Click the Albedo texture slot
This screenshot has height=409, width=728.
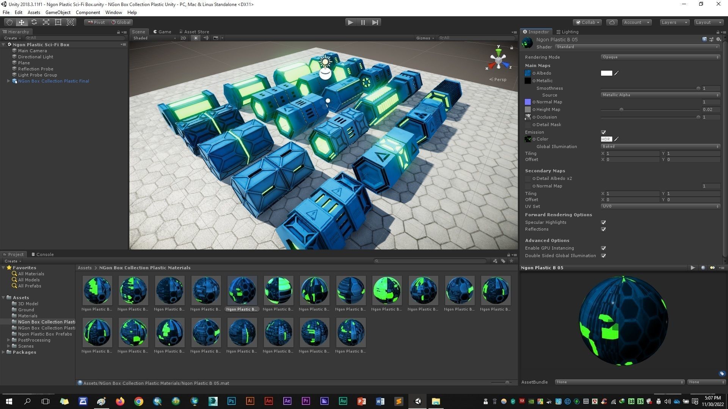[x=528, y=73]
